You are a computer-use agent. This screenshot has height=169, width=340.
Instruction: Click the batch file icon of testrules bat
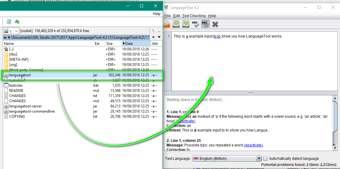[x=6, y=85]
